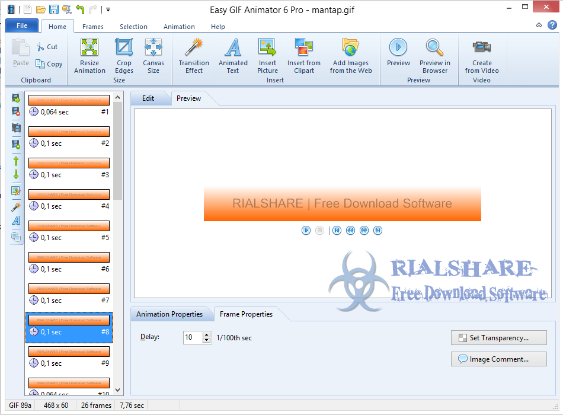This screenshot has height=415, width=563.
Task: Switch to the Edit tab
Action: 148,98
